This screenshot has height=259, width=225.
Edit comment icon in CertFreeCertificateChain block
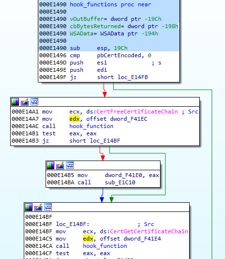pyautogui.click(x=25, y=102)
